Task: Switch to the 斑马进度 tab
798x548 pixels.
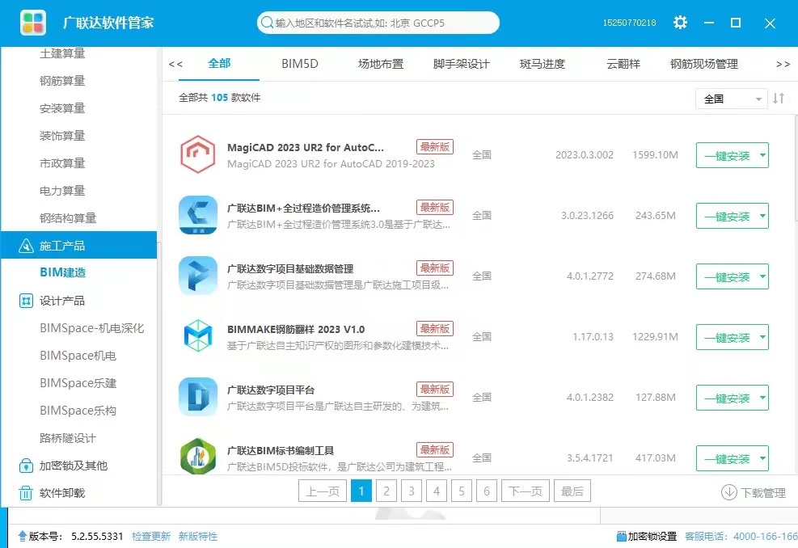Action: 543,64
